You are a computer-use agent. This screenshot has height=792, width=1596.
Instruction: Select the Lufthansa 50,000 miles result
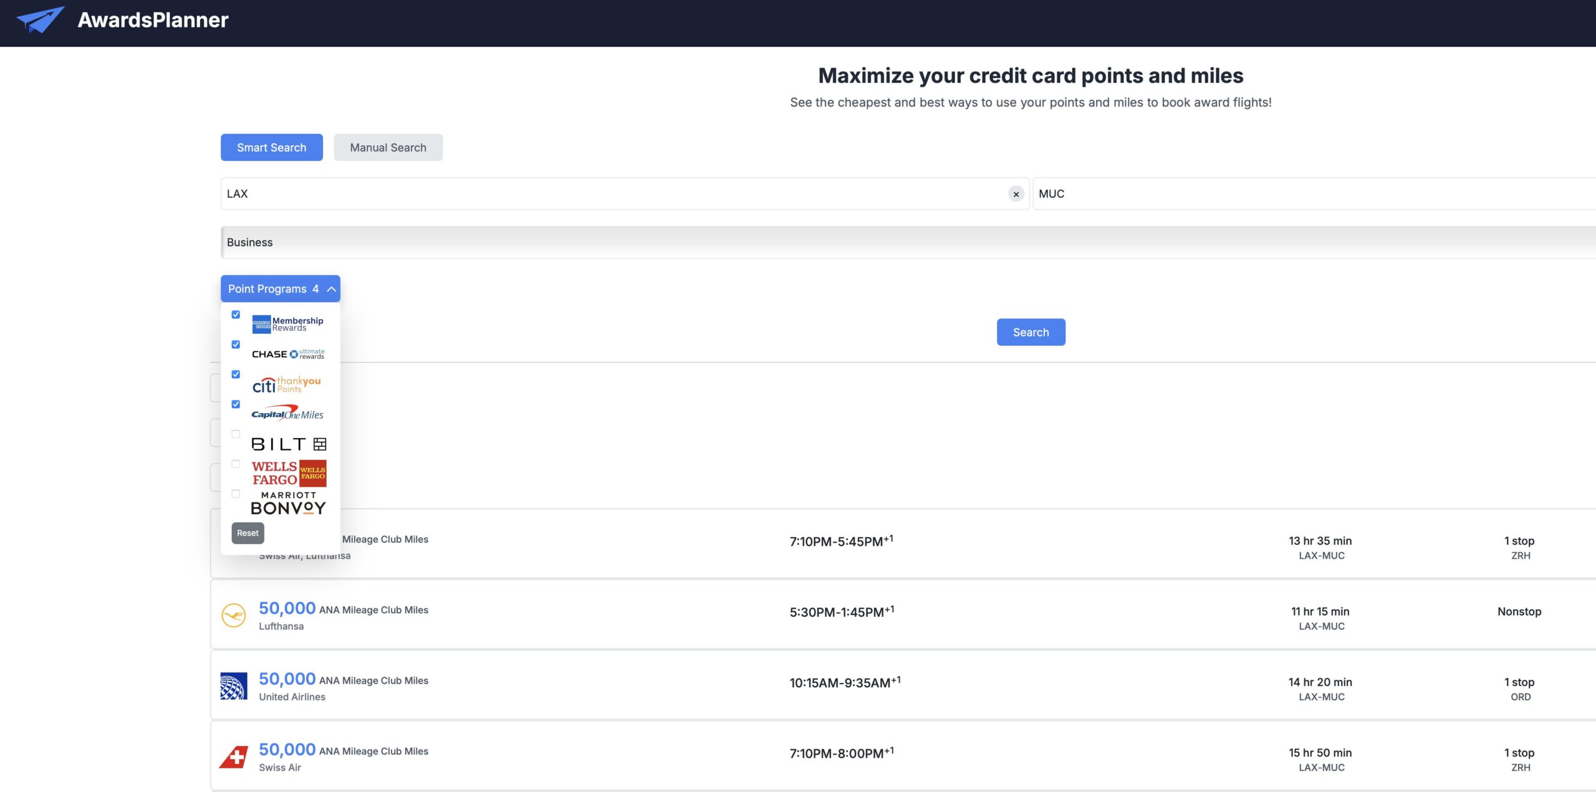click(x=903, y=614)
